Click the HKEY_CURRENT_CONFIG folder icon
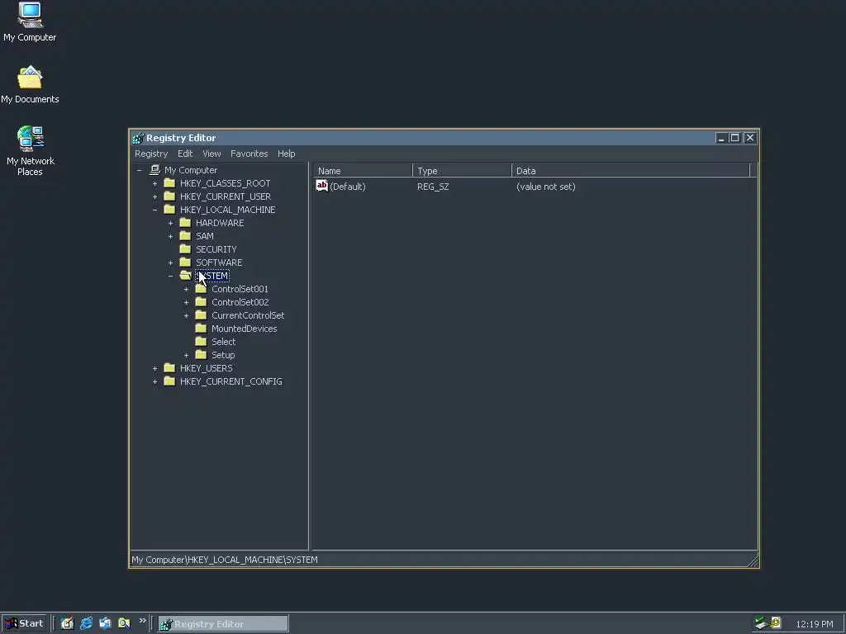846x634 pixels. 169,381
